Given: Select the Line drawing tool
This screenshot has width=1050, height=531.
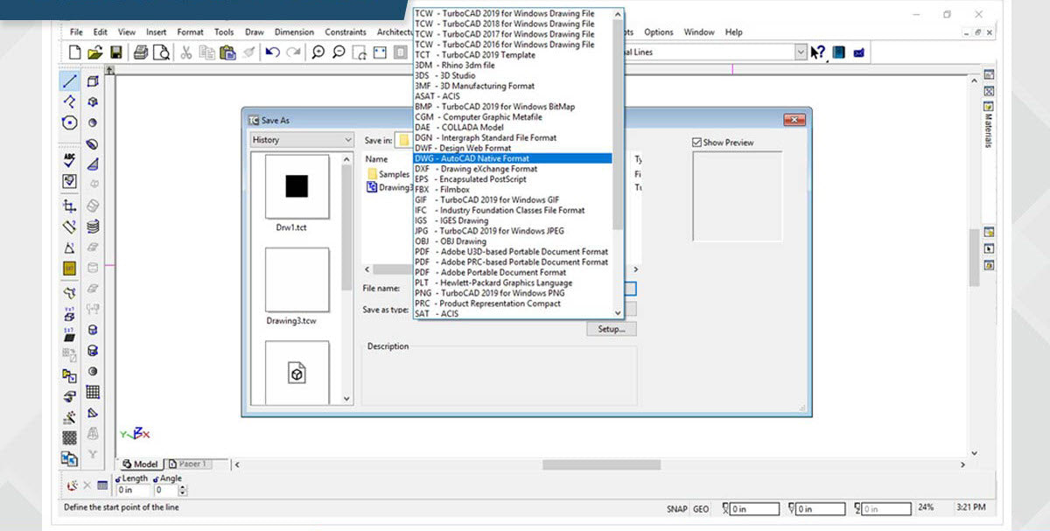Looking at the screenshot, I should point(70,80).
